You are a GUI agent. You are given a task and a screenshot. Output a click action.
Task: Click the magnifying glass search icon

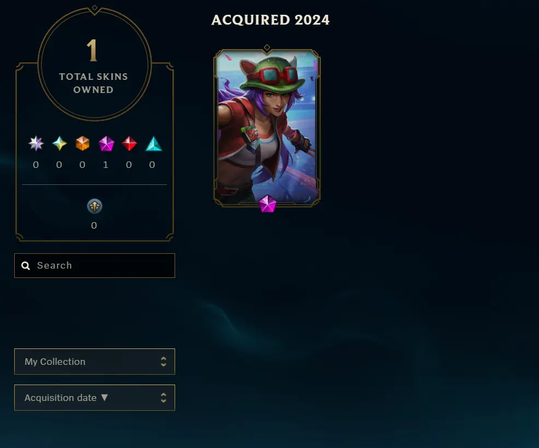click(x=26, y=265)
